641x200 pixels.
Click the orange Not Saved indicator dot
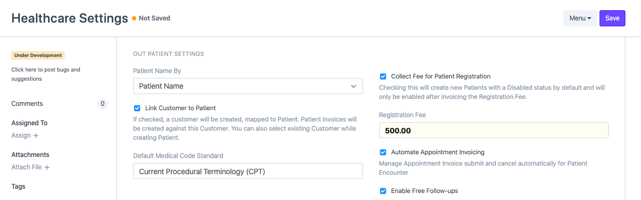[x=134, y=18]
